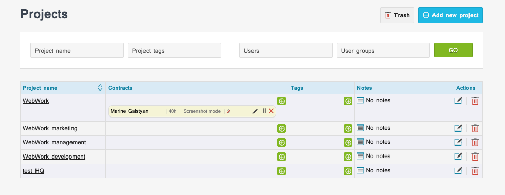Add contract to WebWork_development project
Image resolution: width=505 pixels, height=195 pixels.
[x=282, y=157]
